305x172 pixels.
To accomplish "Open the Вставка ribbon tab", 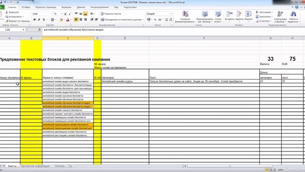I will [26, 7].
